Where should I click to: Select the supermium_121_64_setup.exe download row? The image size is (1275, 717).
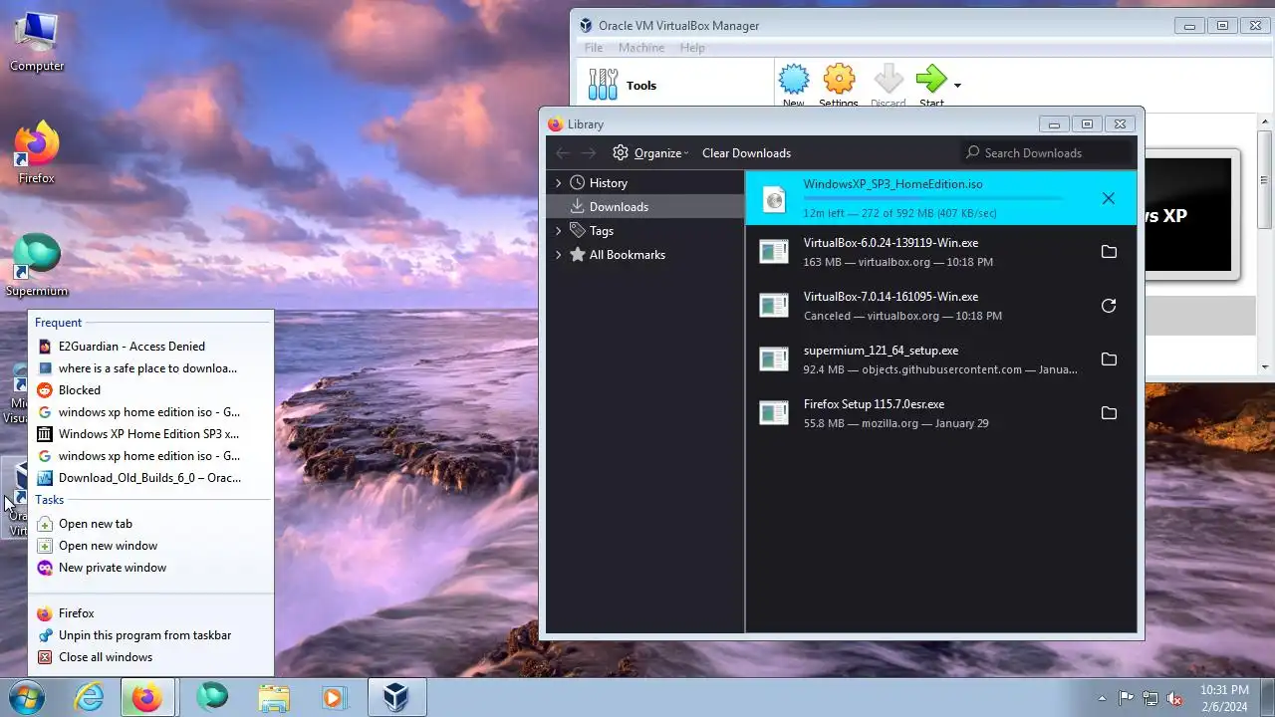tap(940, 359)
